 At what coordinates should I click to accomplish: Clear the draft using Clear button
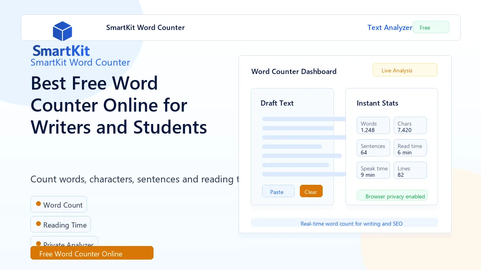[311, 191]
